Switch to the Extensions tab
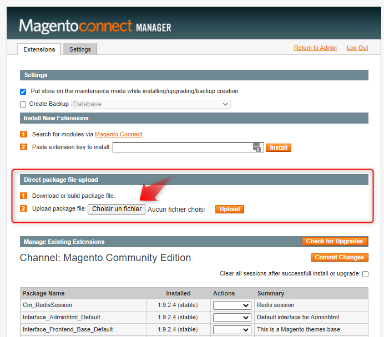 coord(39,49)
